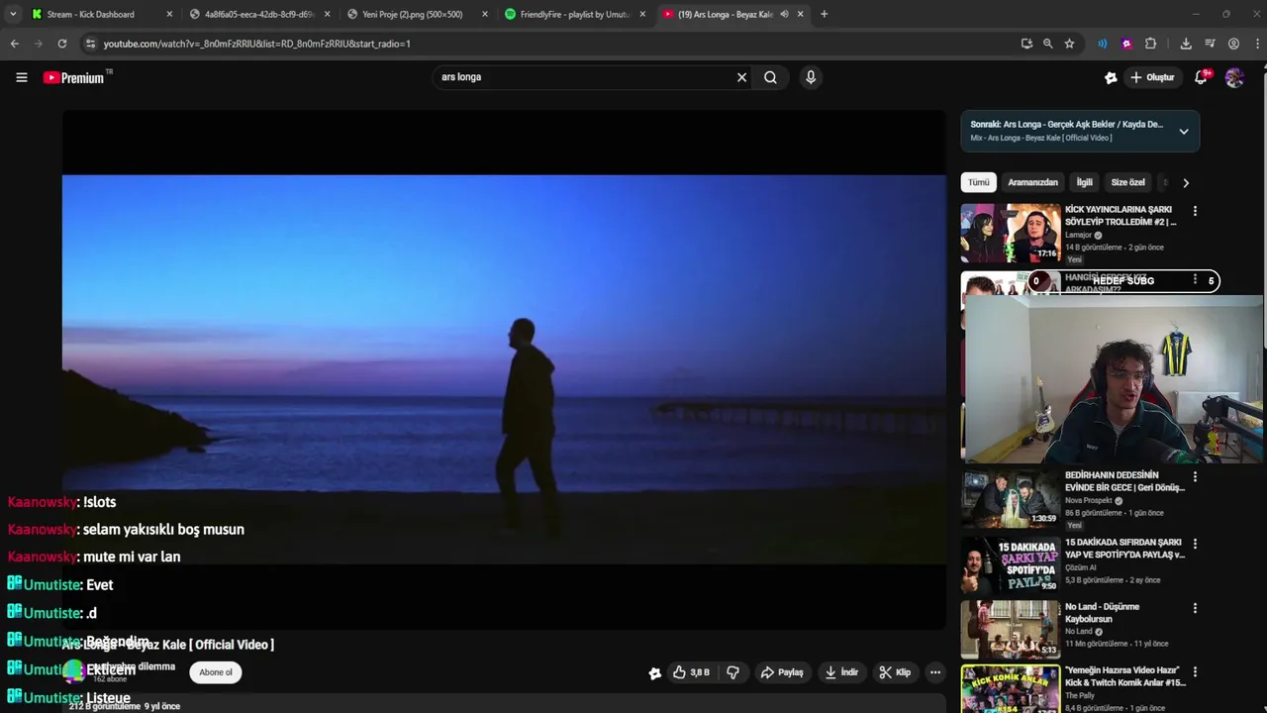Open the tab search dropdown arrow

click(13, 14)
